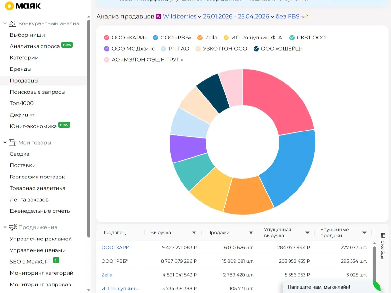The height and width of the screenshot is (293, 391).
Task: Toggle the Zella legend checkbox
Action: [200, 38]
